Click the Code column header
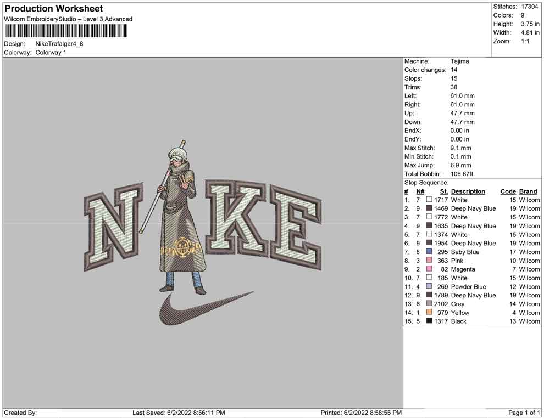Viewport: 544px width, 418px height. point(508,191)
